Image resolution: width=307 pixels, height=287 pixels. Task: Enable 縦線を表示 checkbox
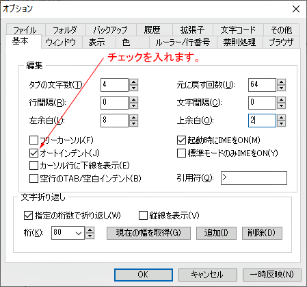pos(143,215)
